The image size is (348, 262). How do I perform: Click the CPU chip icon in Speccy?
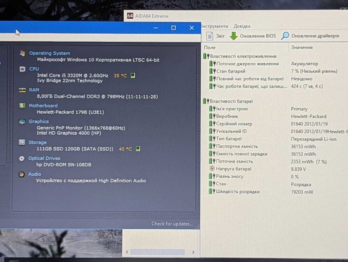22,69
